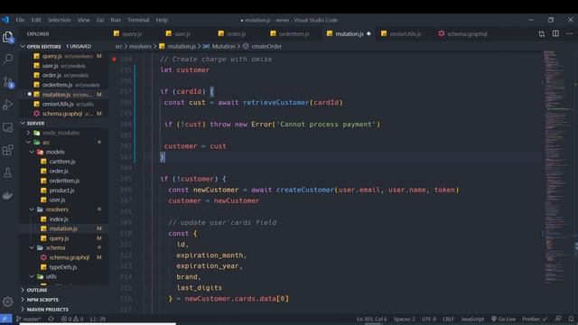Switch to the order.js editor tab
Viewport: 578px width, 325px height.
(236, 34)
